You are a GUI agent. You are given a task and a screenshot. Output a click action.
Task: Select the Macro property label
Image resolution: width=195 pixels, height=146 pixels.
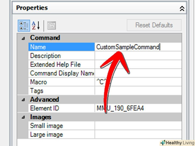[x=39, y=82]
